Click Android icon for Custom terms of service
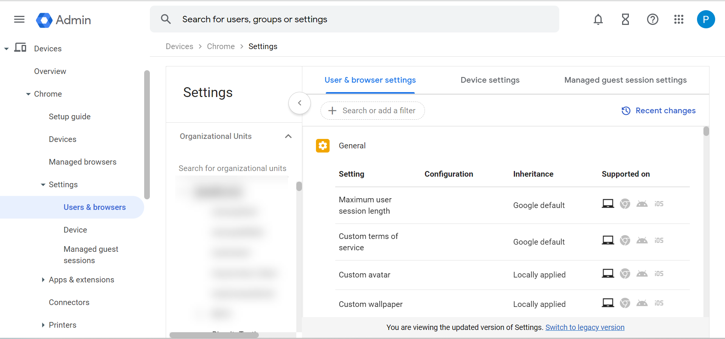Screen dimensions: 725x339 642,240
